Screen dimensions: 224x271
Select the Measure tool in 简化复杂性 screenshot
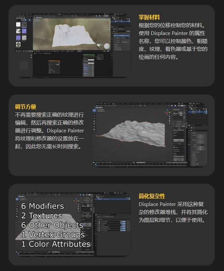tap(17, 216)
